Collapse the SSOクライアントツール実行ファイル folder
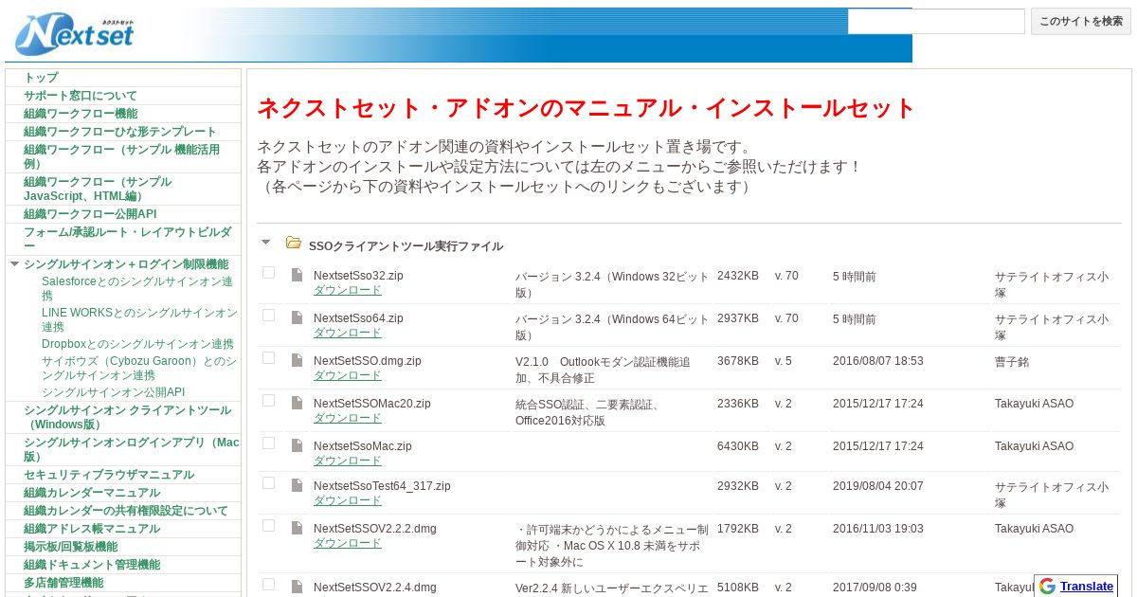Viewport: 1137px width, 597px height. coord(266,244)
